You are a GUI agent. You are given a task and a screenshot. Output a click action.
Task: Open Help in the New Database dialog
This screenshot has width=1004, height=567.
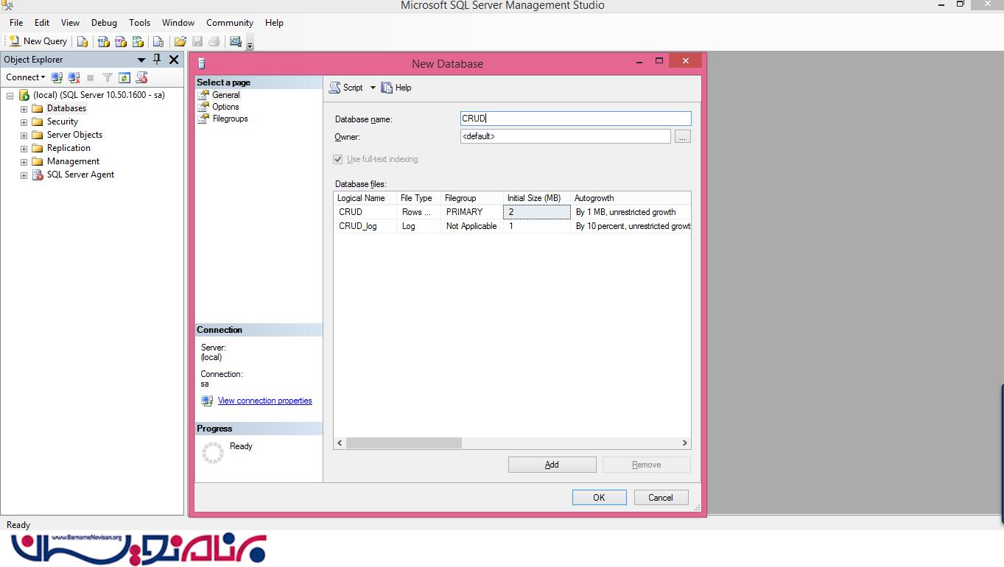pyautogui.click(x=396, y=88)
